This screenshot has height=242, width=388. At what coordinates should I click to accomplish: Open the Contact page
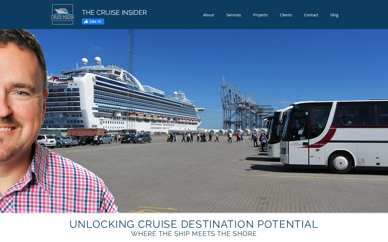[x=311, y=15]
